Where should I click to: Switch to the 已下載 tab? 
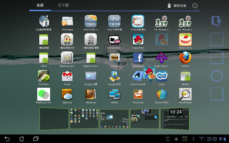63,5
